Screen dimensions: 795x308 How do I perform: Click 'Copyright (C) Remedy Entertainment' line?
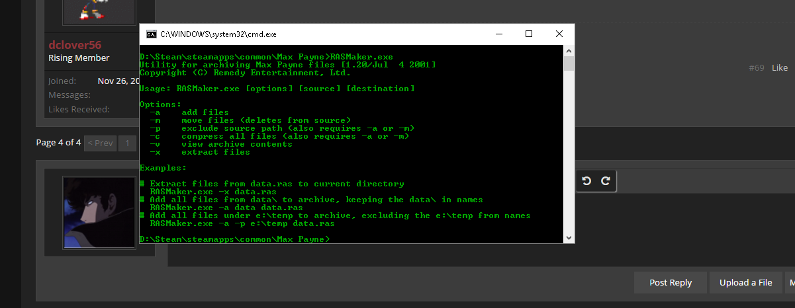(245, 73)
